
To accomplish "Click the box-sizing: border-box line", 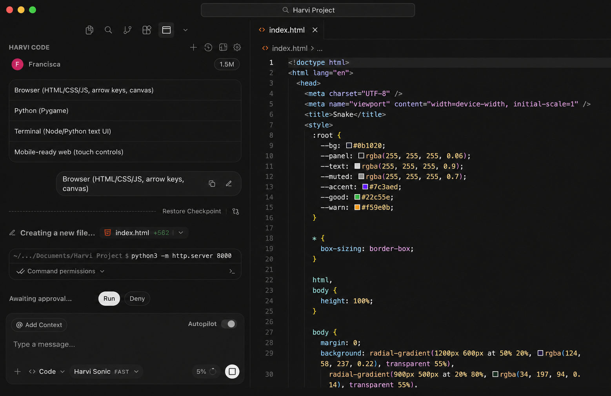I will click(367, 249).
